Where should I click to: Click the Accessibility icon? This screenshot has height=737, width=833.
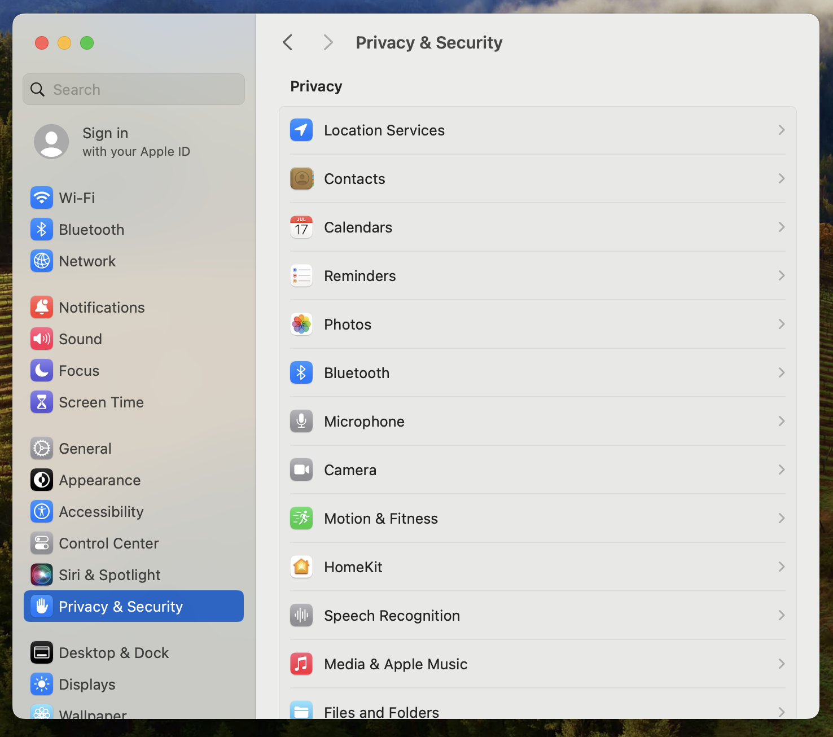[x=42, y=512]
